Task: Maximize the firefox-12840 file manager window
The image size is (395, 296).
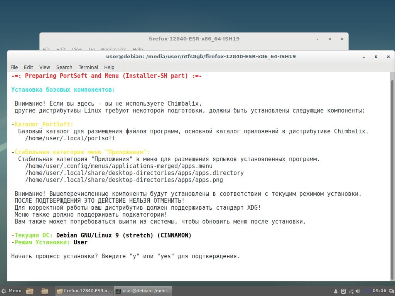Action: (x=330, y=39)
